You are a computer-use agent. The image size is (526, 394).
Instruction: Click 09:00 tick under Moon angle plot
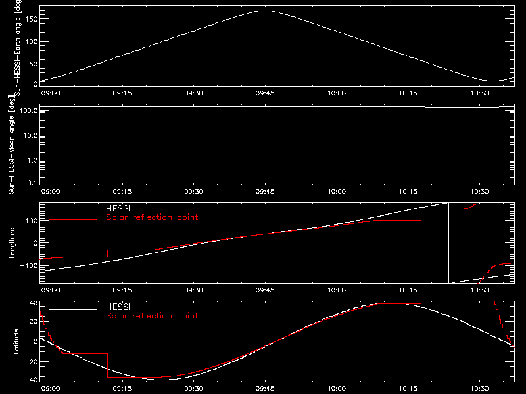[x=51, y=191]
